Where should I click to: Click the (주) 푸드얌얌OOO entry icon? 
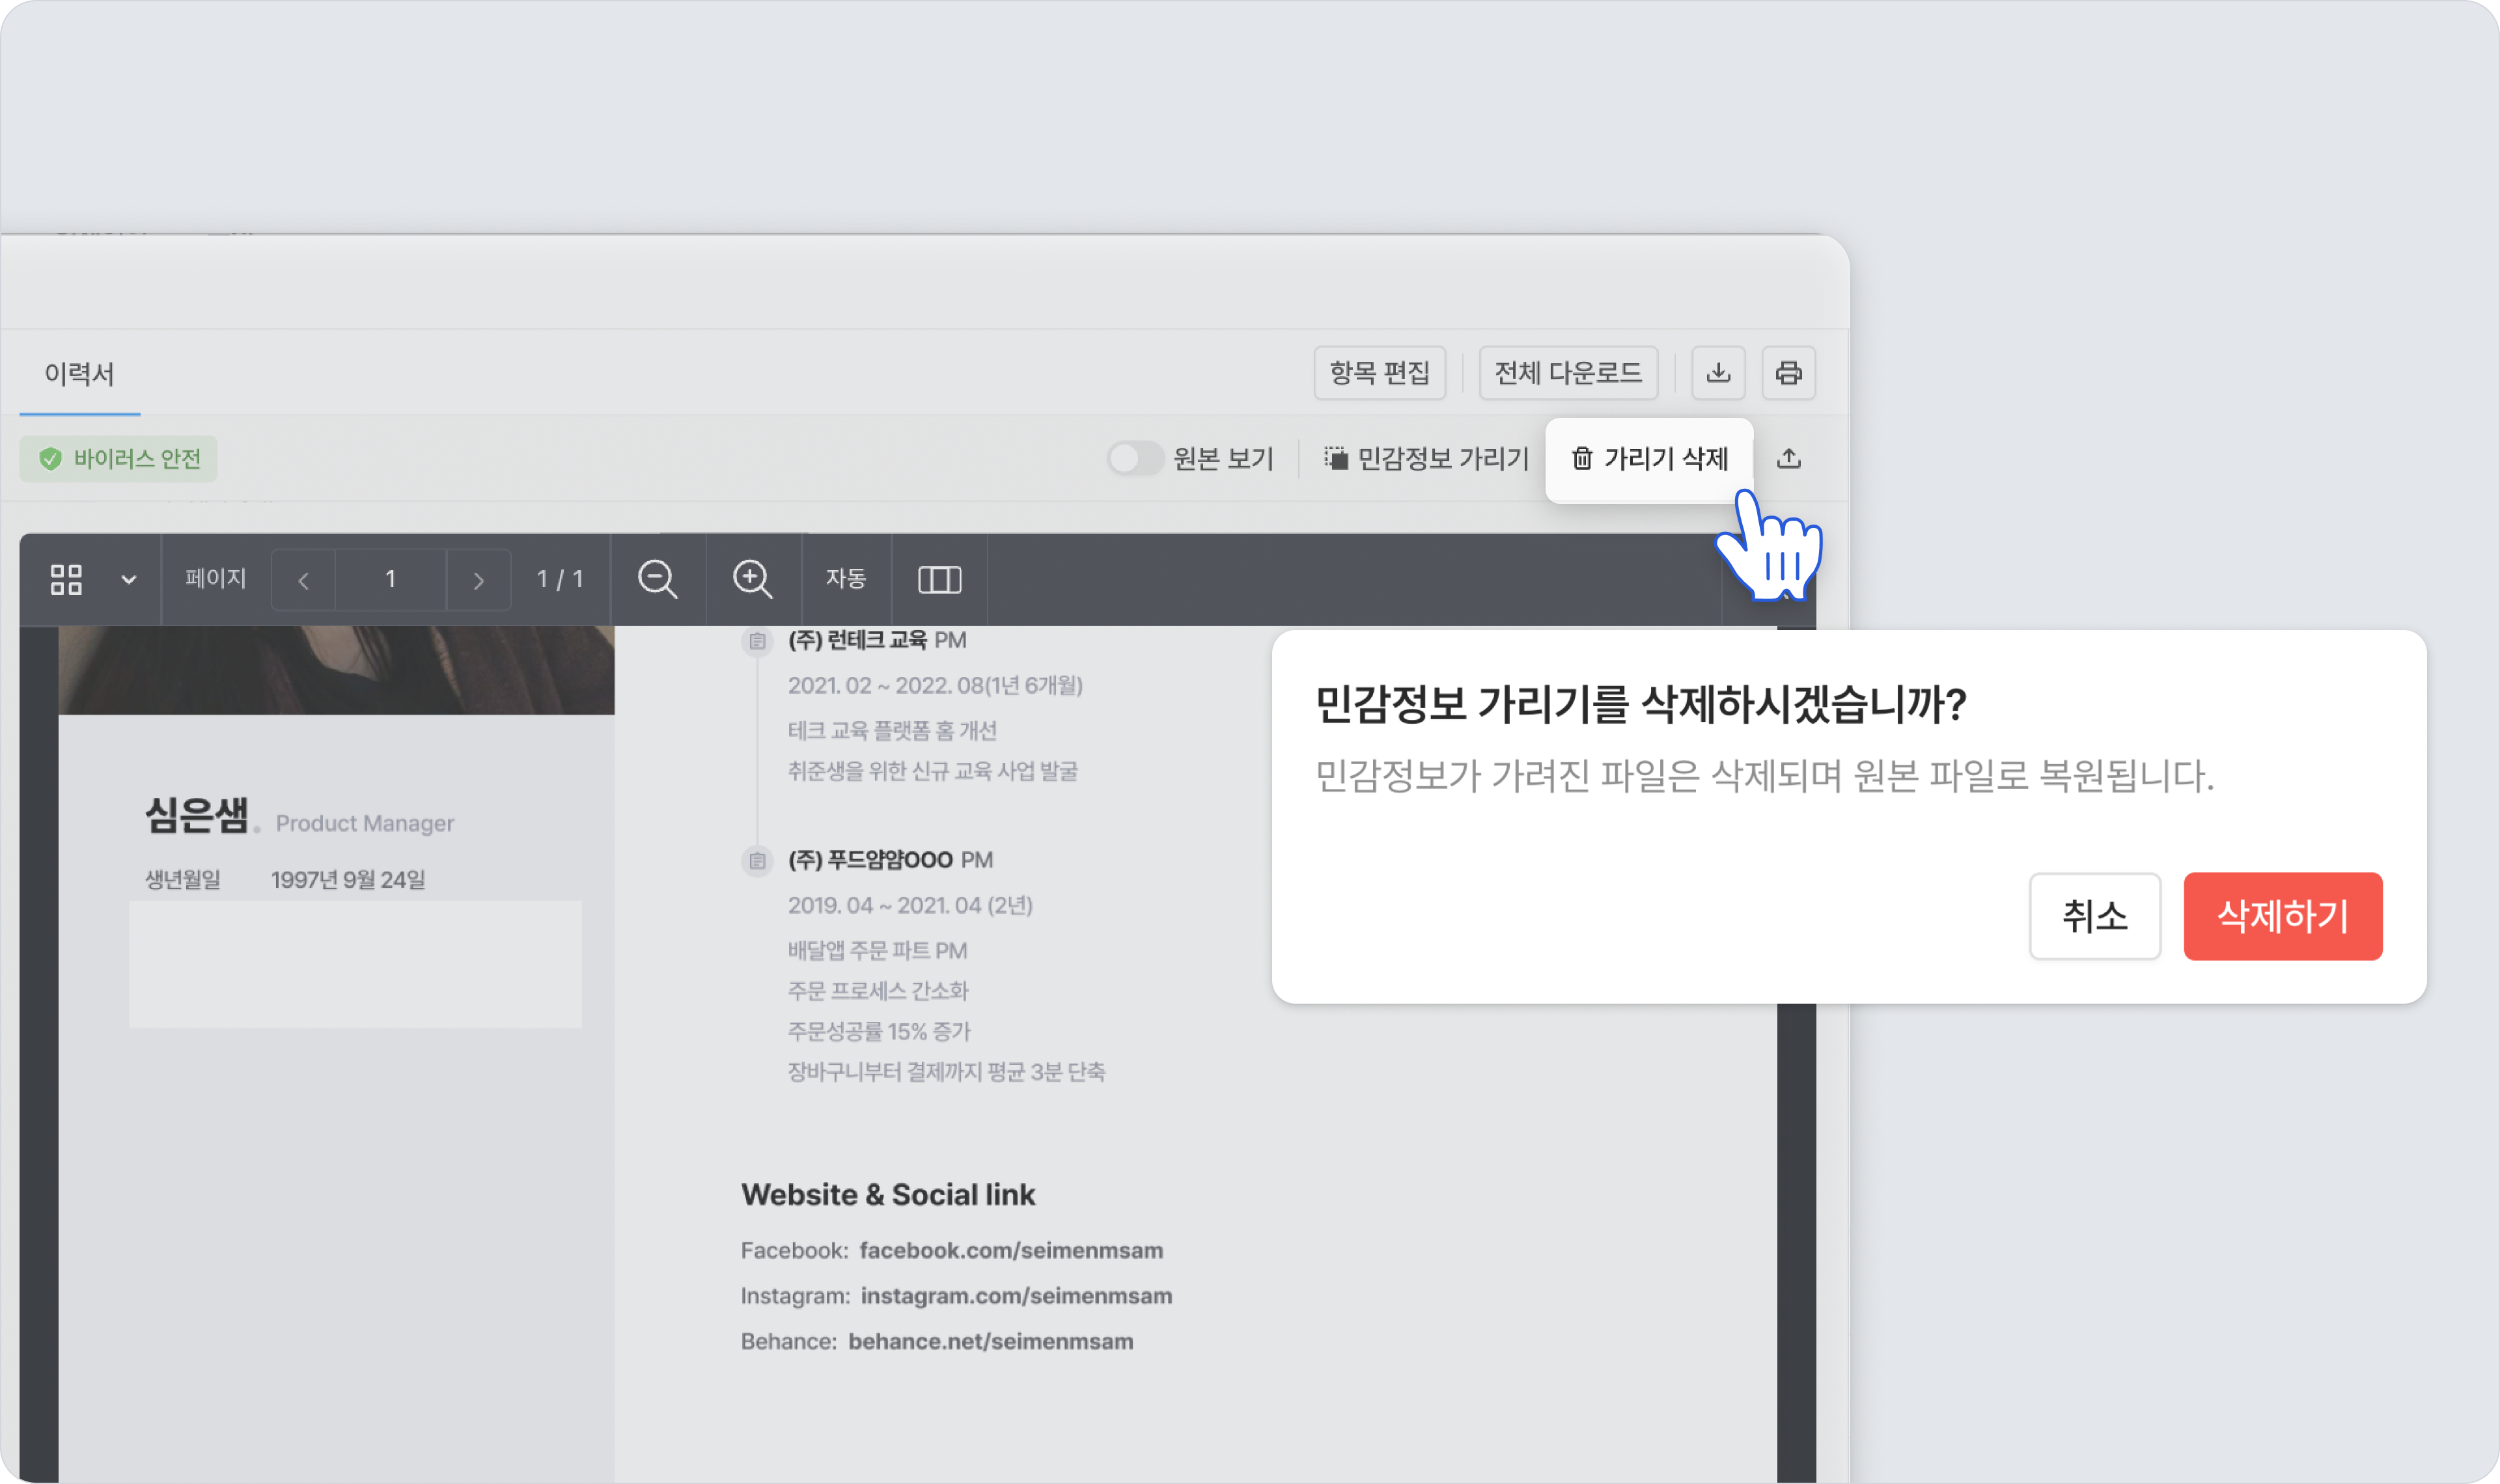coord(757,861)
